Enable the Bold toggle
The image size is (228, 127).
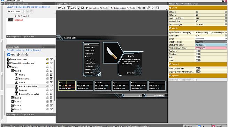click(x=198, y=57)
